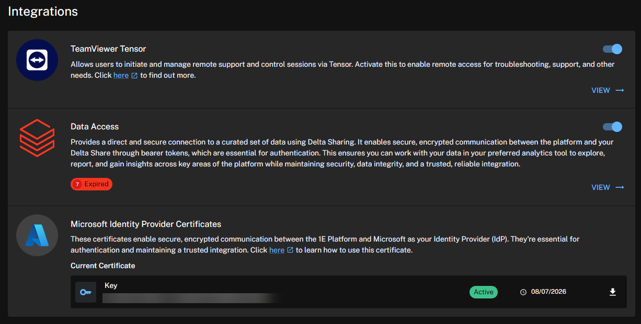Click the TeamViewer Tensor logo icon
641x324 pixels.
coord(37,60)
